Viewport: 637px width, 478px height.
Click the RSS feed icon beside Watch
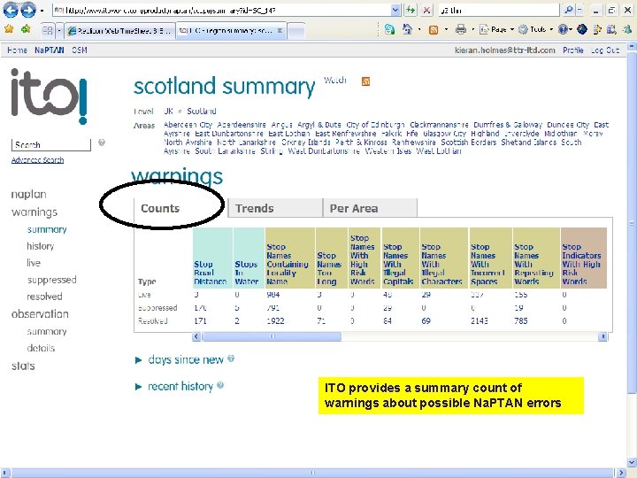pos(365,81)
